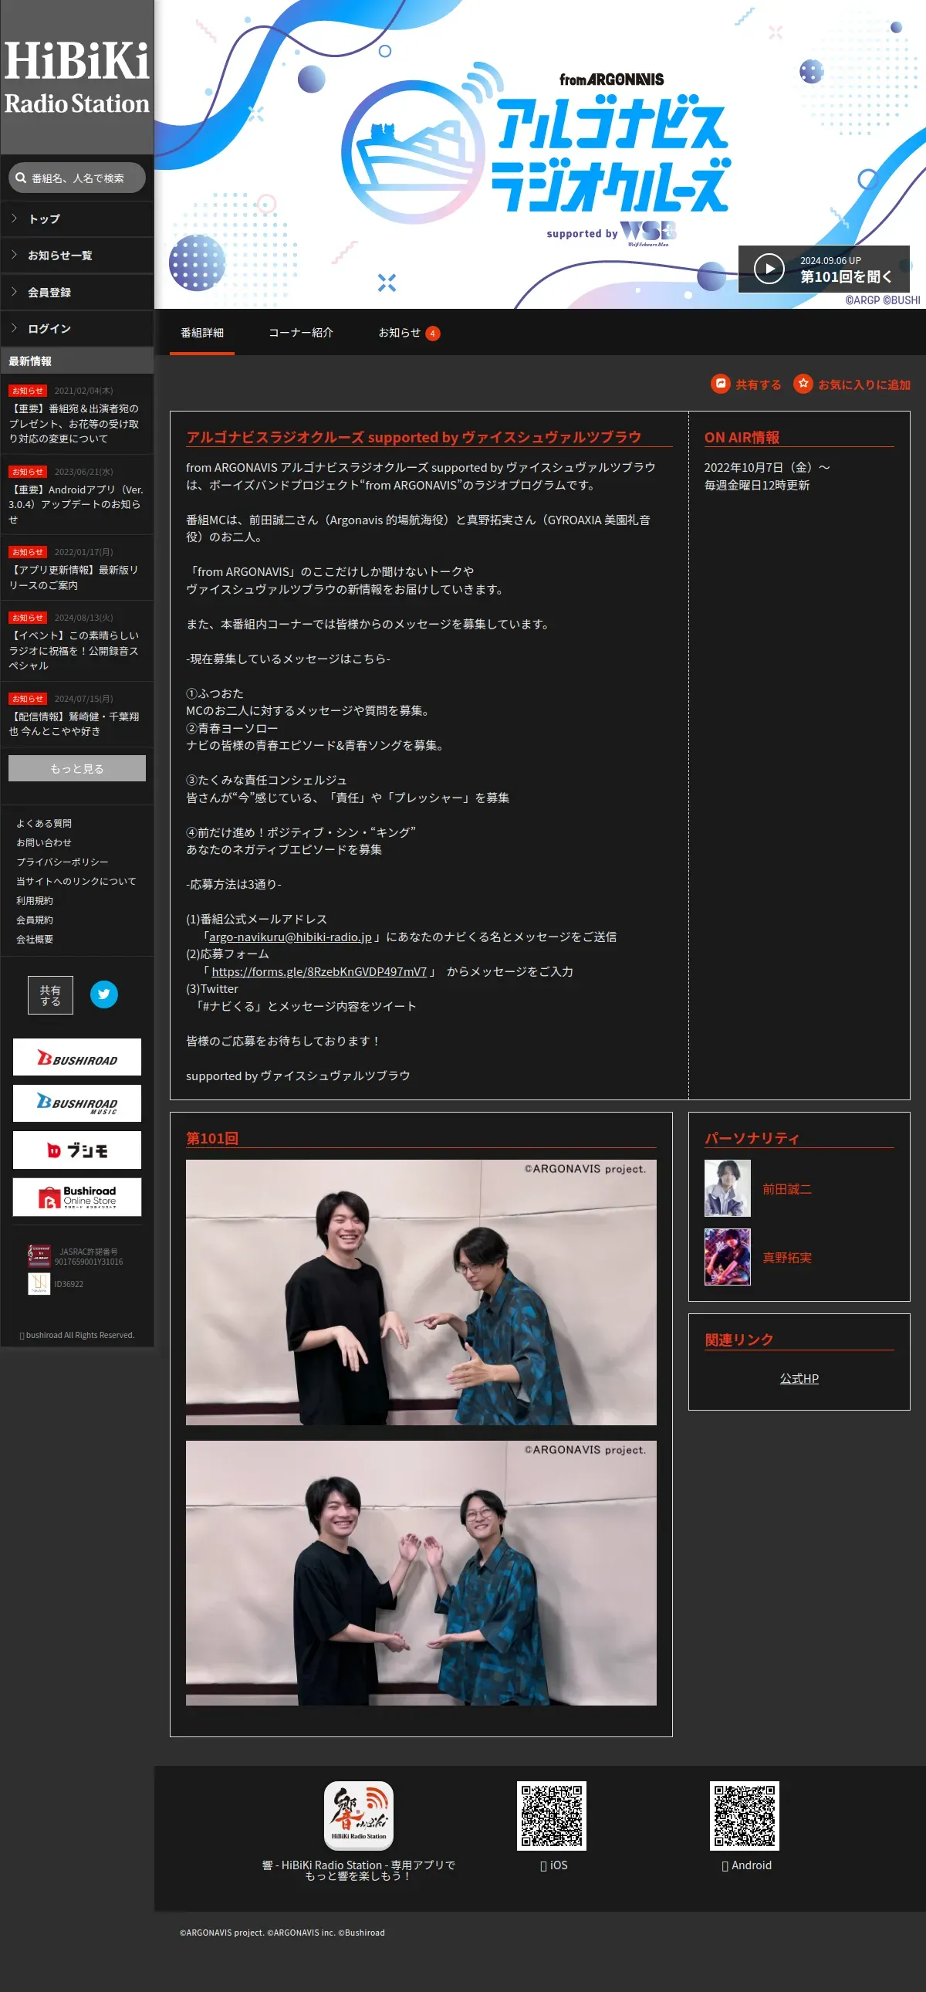Open 真野拓実 personality name link
The height and width of the screenshot is (1992, 926).
coord(787,1259)
